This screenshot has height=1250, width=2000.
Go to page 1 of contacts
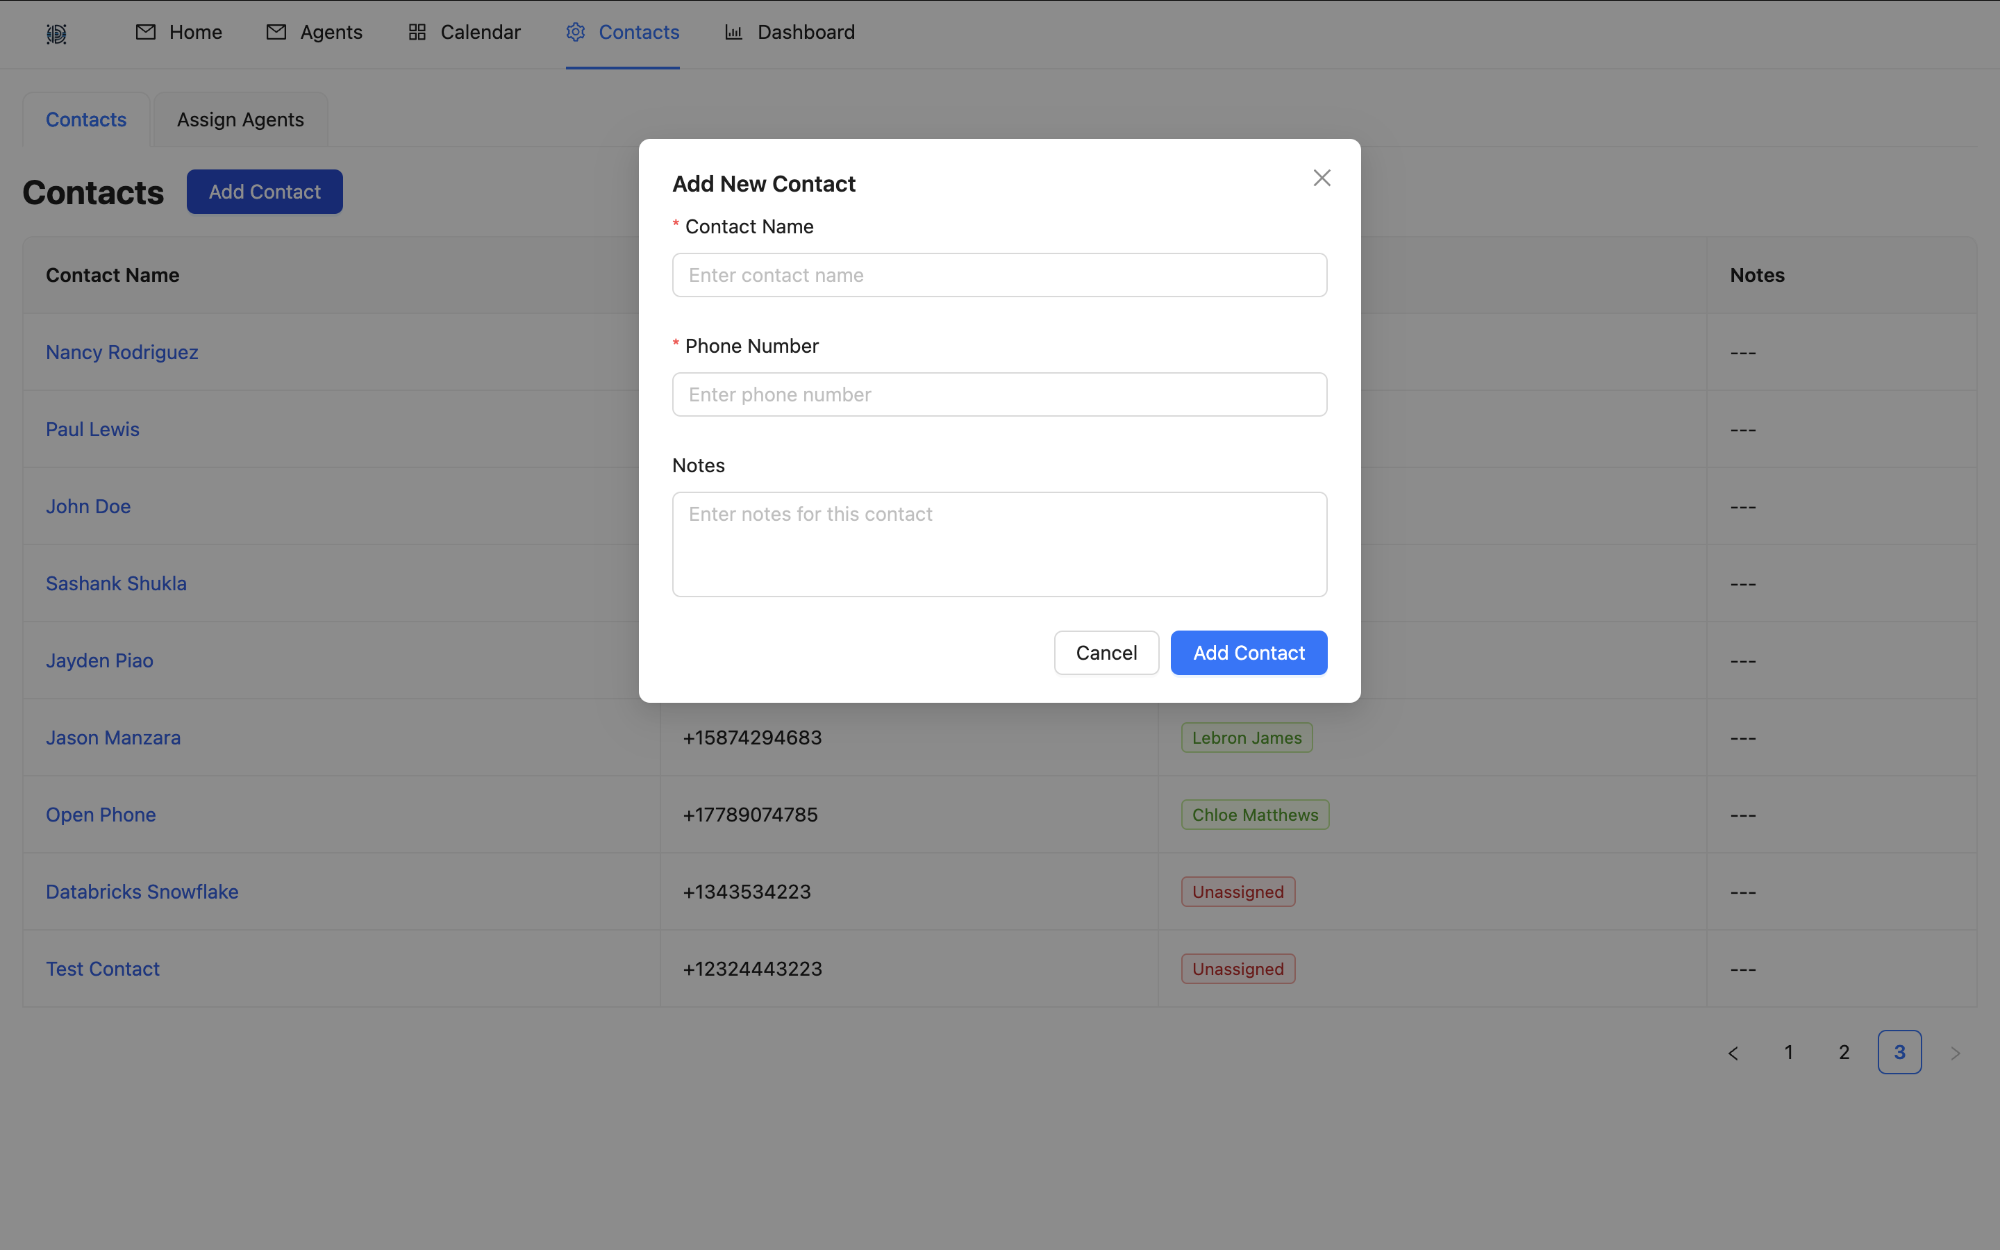(x=1788, y=1052)
